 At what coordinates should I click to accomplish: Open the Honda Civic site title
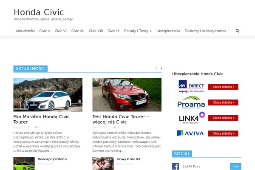[x=39, y=12]
